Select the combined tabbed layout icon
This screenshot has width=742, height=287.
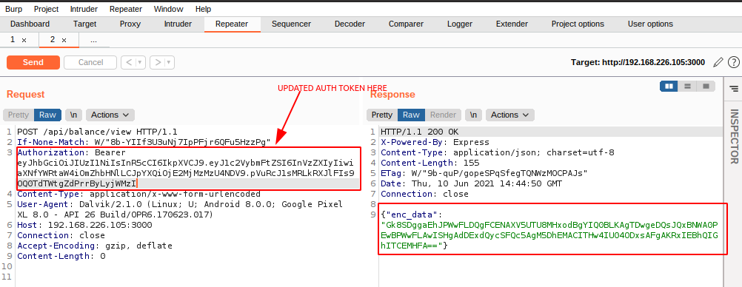pyautogui.click(x=706, y=86)
